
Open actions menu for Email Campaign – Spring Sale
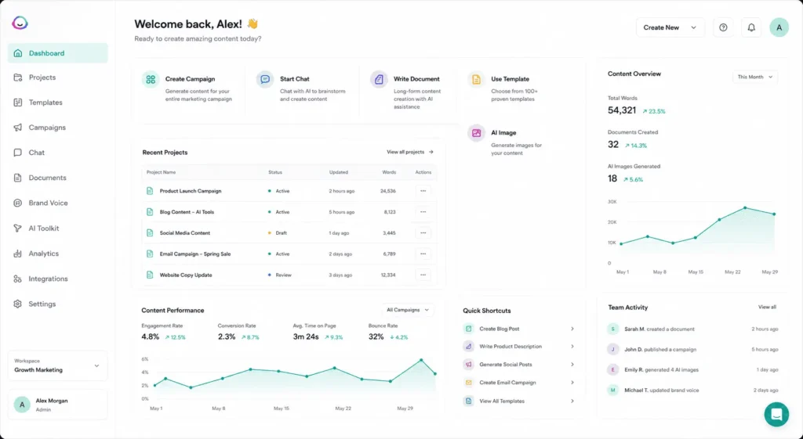[423, 254]
